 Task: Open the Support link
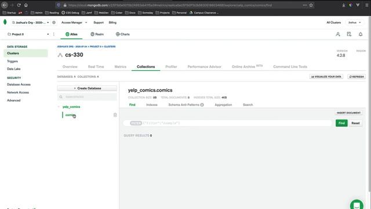coord(99,23)
